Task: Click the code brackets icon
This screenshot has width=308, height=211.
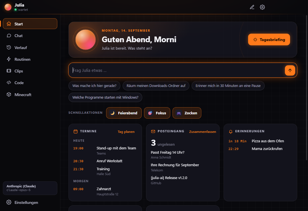Action: tap(9, 82)
